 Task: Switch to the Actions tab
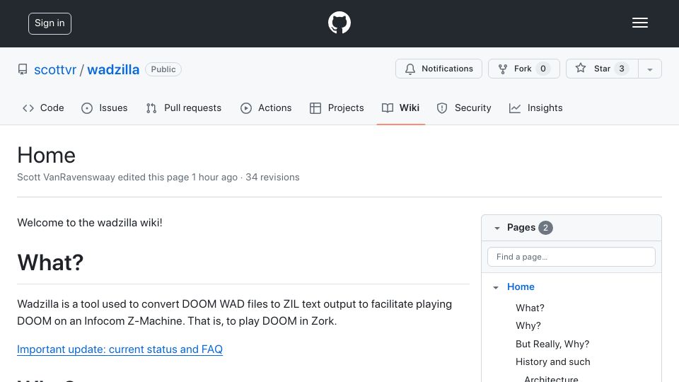coord(266,108)
